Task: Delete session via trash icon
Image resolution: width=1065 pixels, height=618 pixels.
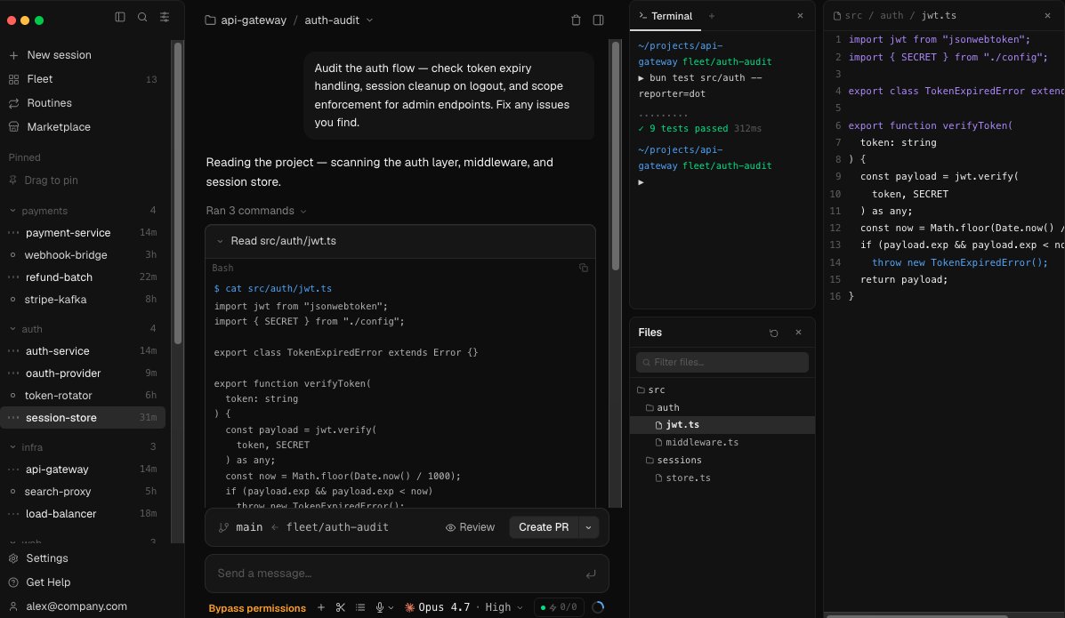Action: tap(576, 20)
